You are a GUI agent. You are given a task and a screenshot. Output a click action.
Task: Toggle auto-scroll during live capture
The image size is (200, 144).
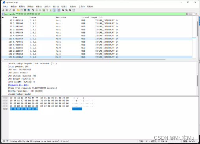(x=54, y=10)
